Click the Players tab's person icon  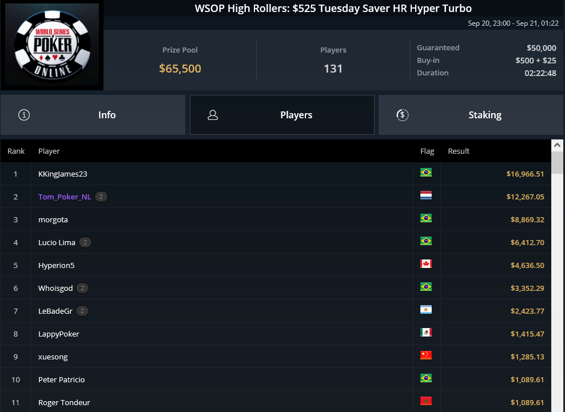(213, 115)
